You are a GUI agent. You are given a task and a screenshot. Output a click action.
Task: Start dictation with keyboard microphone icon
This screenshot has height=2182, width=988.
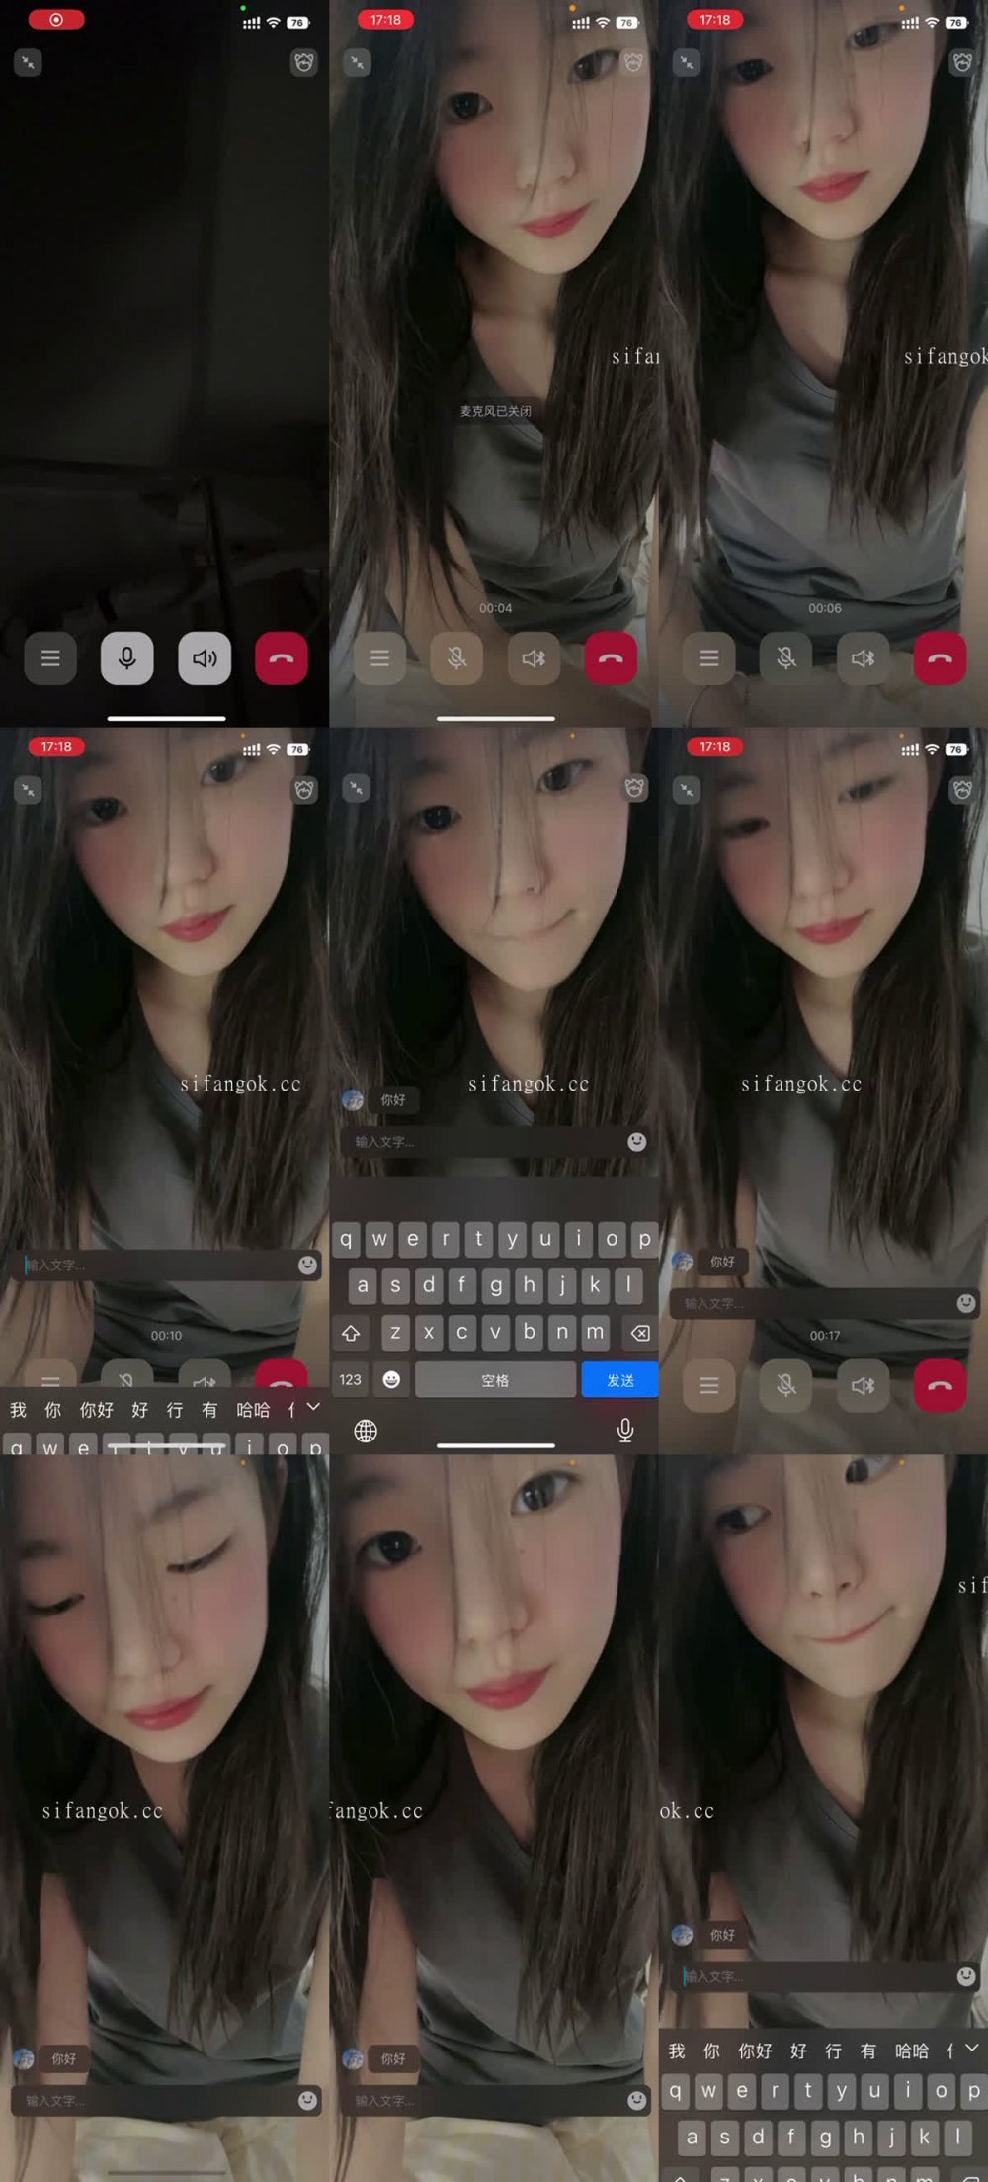(x=625, y=1430)
